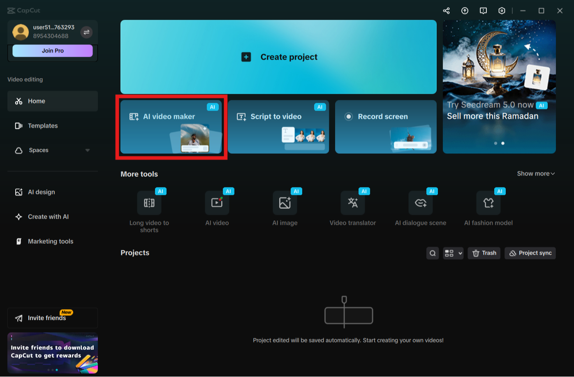Click the Create project button
Image resolution: width=574 pixels, height=377 pixels.
[278, 57]
